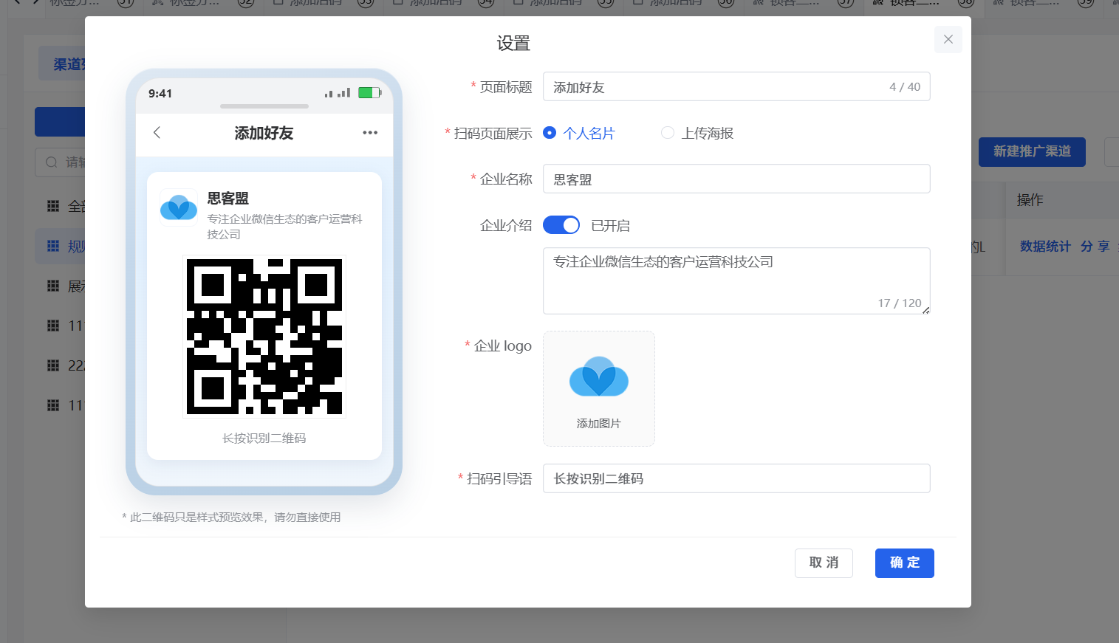Select the 分享 link in background table

(1095, 247)
